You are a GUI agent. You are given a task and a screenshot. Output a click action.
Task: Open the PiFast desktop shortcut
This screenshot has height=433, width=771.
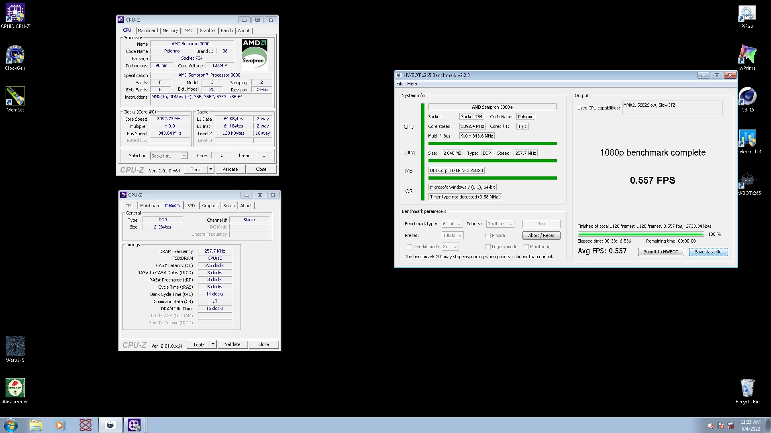(x=747, y=16)
